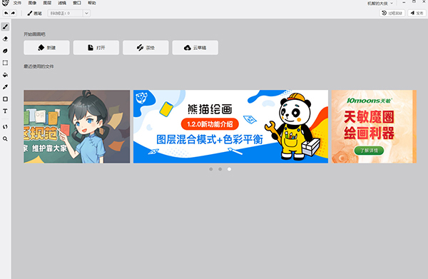Open the 窗口 menu

tap(77, 3)
